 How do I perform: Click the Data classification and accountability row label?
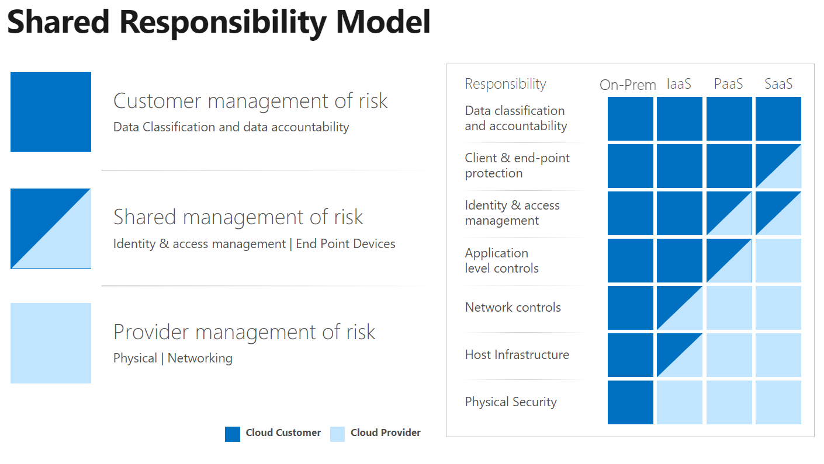[x=515, y=118]
